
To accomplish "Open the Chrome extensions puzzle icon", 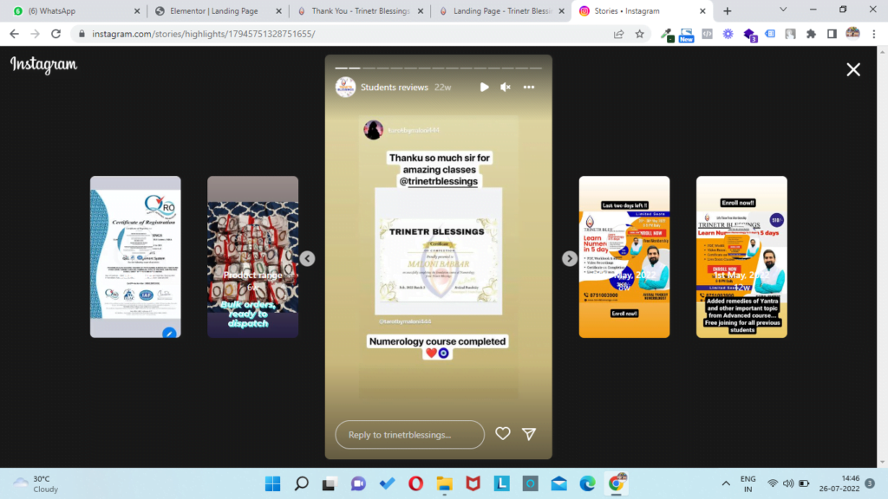I will point(811,34).
